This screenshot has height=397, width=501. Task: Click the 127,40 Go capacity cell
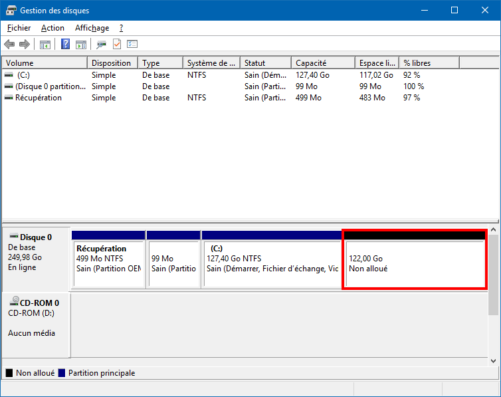pyautogui.click(x=312, y=75)
